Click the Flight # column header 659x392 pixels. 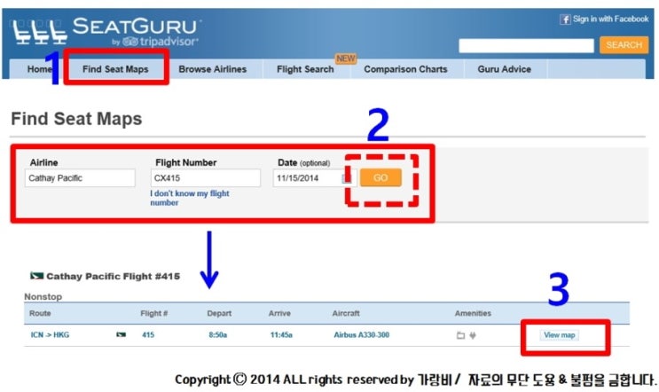click(x=153, y=313)
